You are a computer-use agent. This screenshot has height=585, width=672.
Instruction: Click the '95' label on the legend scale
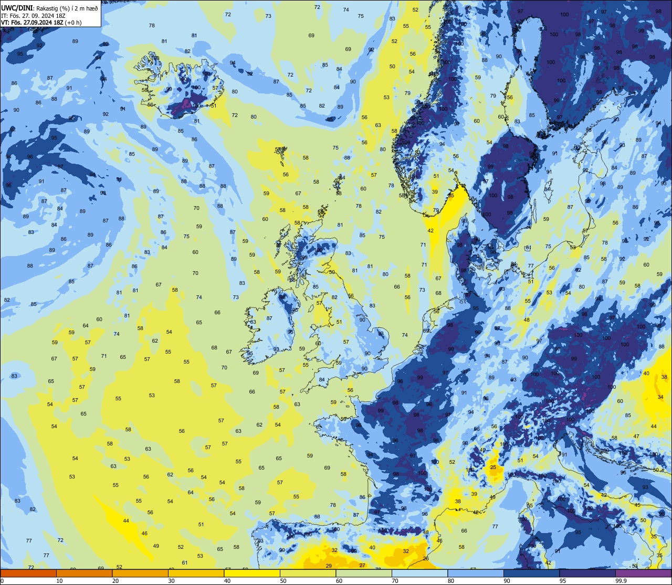tap(563, 581)
